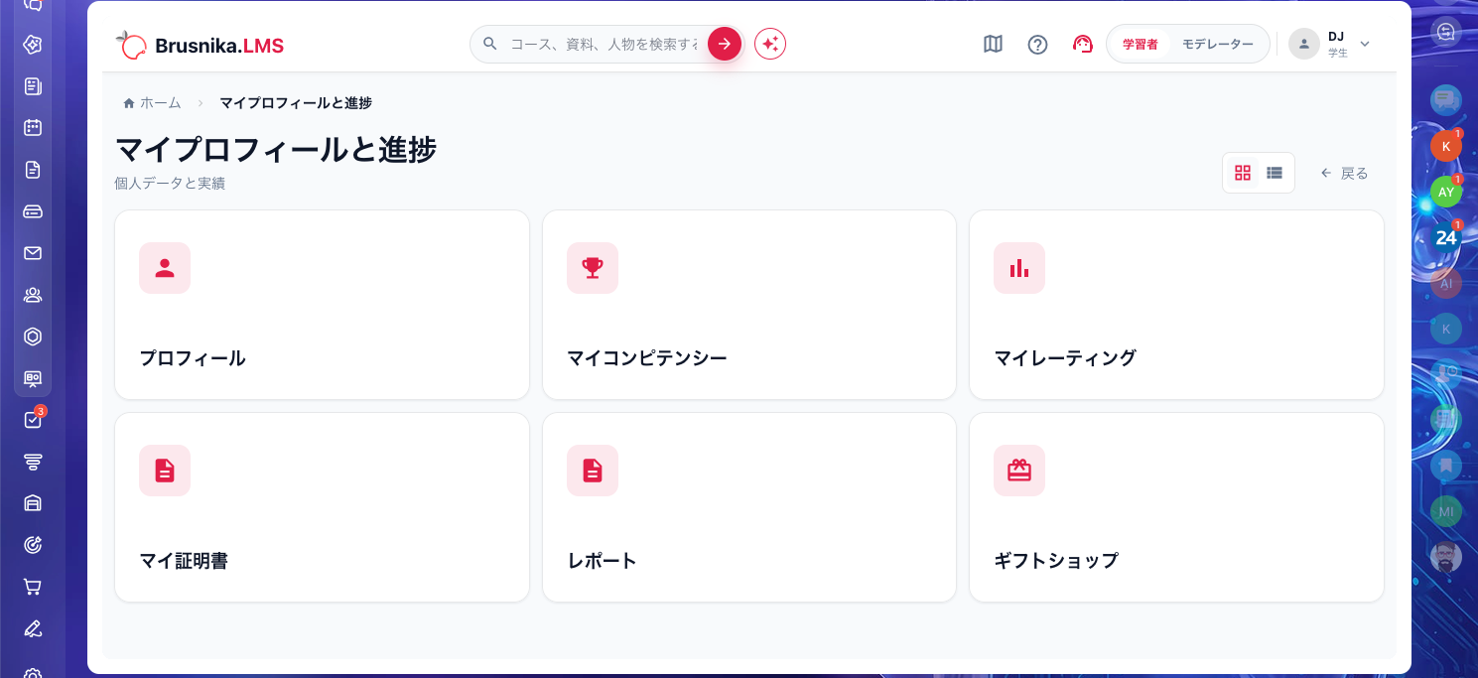This screenshot has width=1478, height=678.
Task: Open the ギフトショップ card
Action: 1176,507
